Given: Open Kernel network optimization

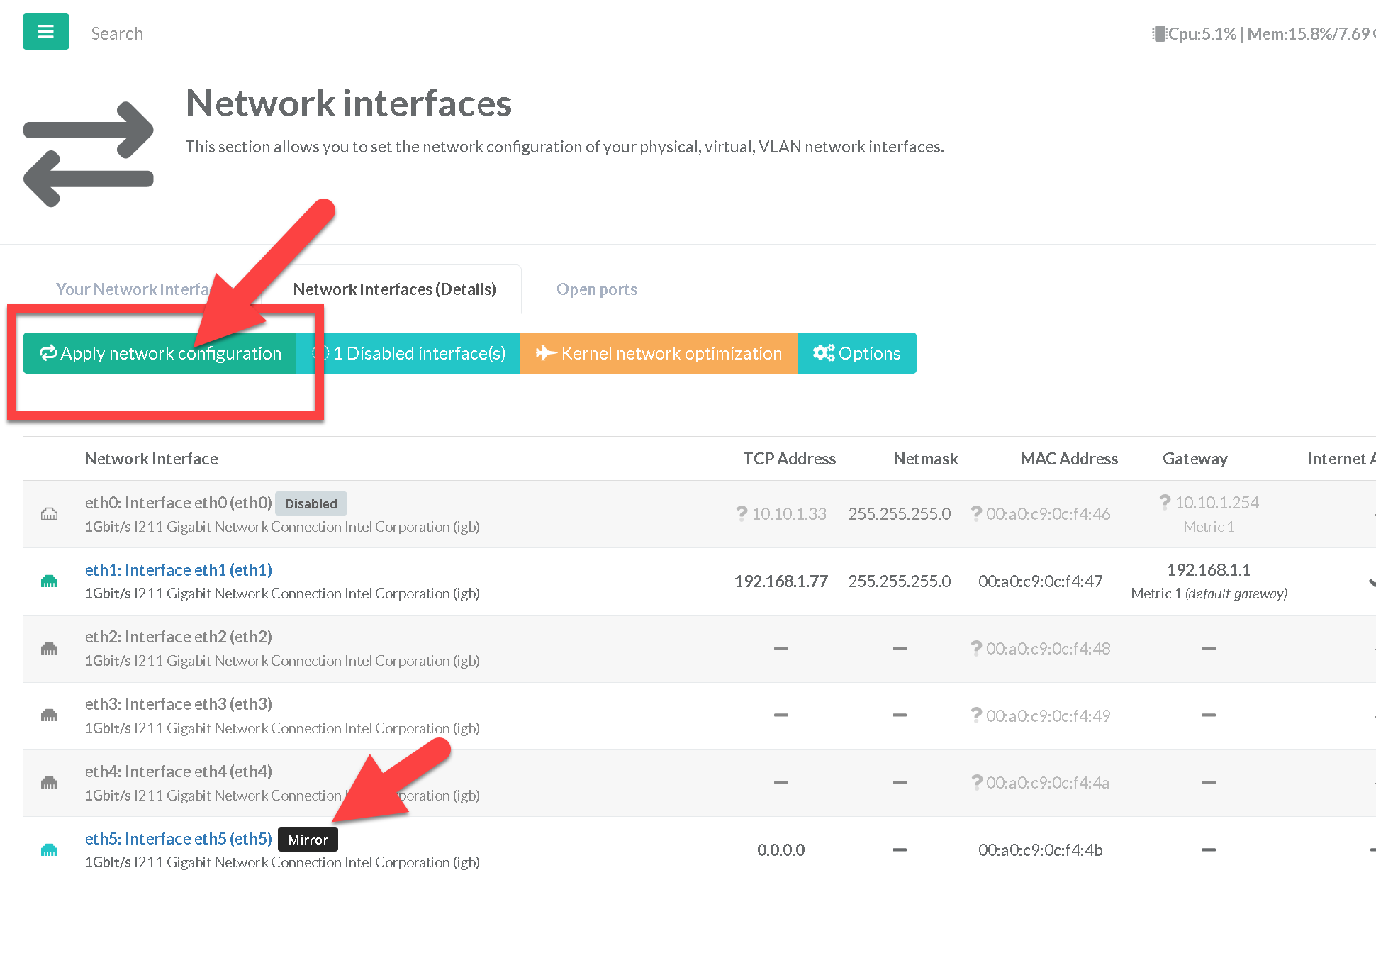Looking at the screenshot, I should click(659, 353).
